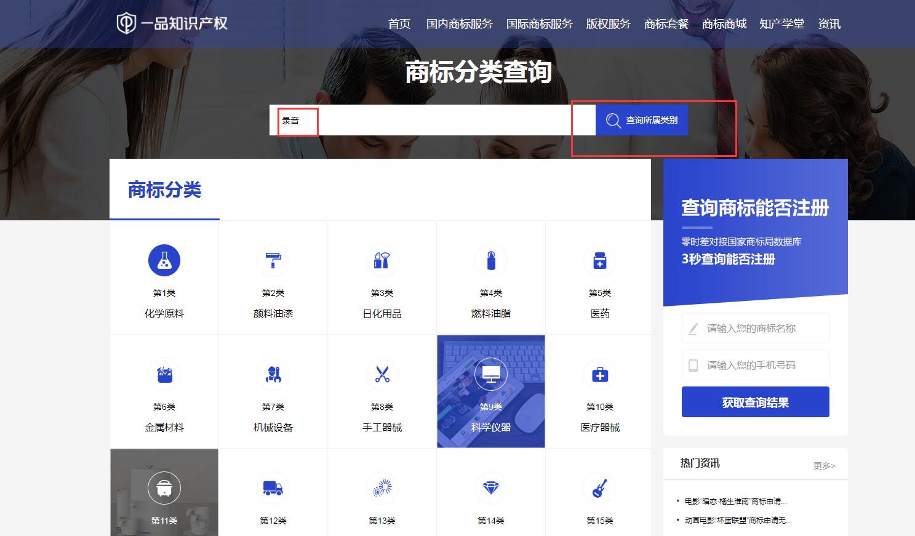Click the 第15类 label text
The image size is (915, 536).
tap(600, 521)
